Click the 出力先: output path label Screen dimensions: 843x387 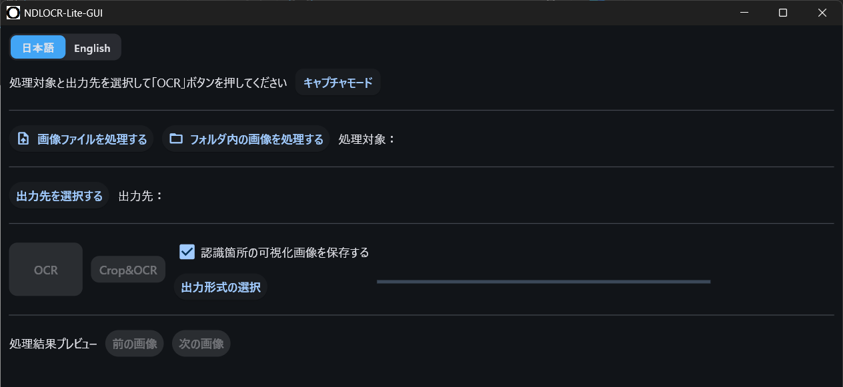click(141, 196)
